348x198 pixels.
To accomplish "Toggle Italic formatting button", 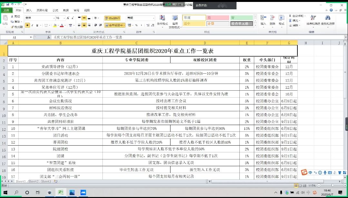I will [x=33, y=25].
